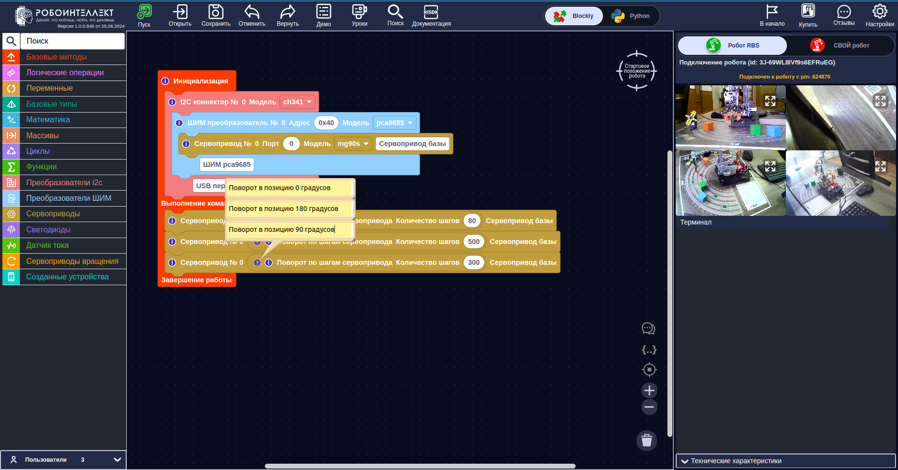Open Датчик тока category

(x=64, y=245)
